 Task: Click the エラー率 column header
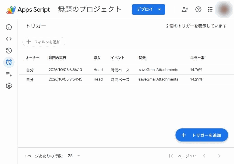point(197,58)
